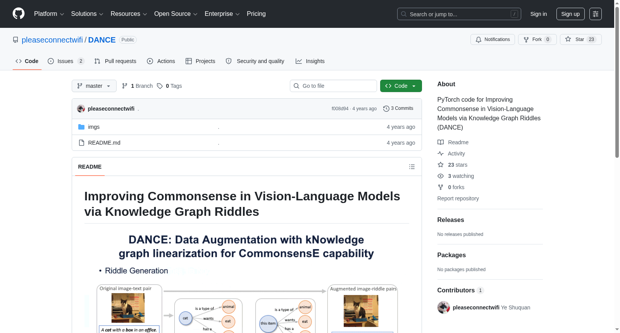Click the bell Notifications button

[x=493, y=39]
